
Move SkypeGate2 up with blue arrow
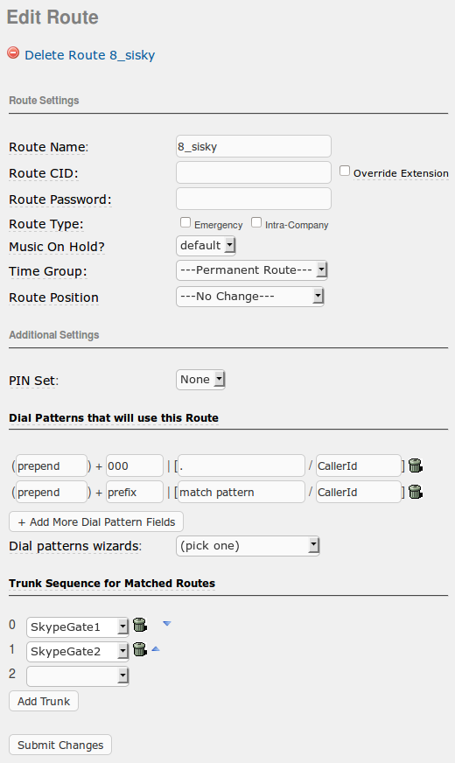tap(156, 648)
